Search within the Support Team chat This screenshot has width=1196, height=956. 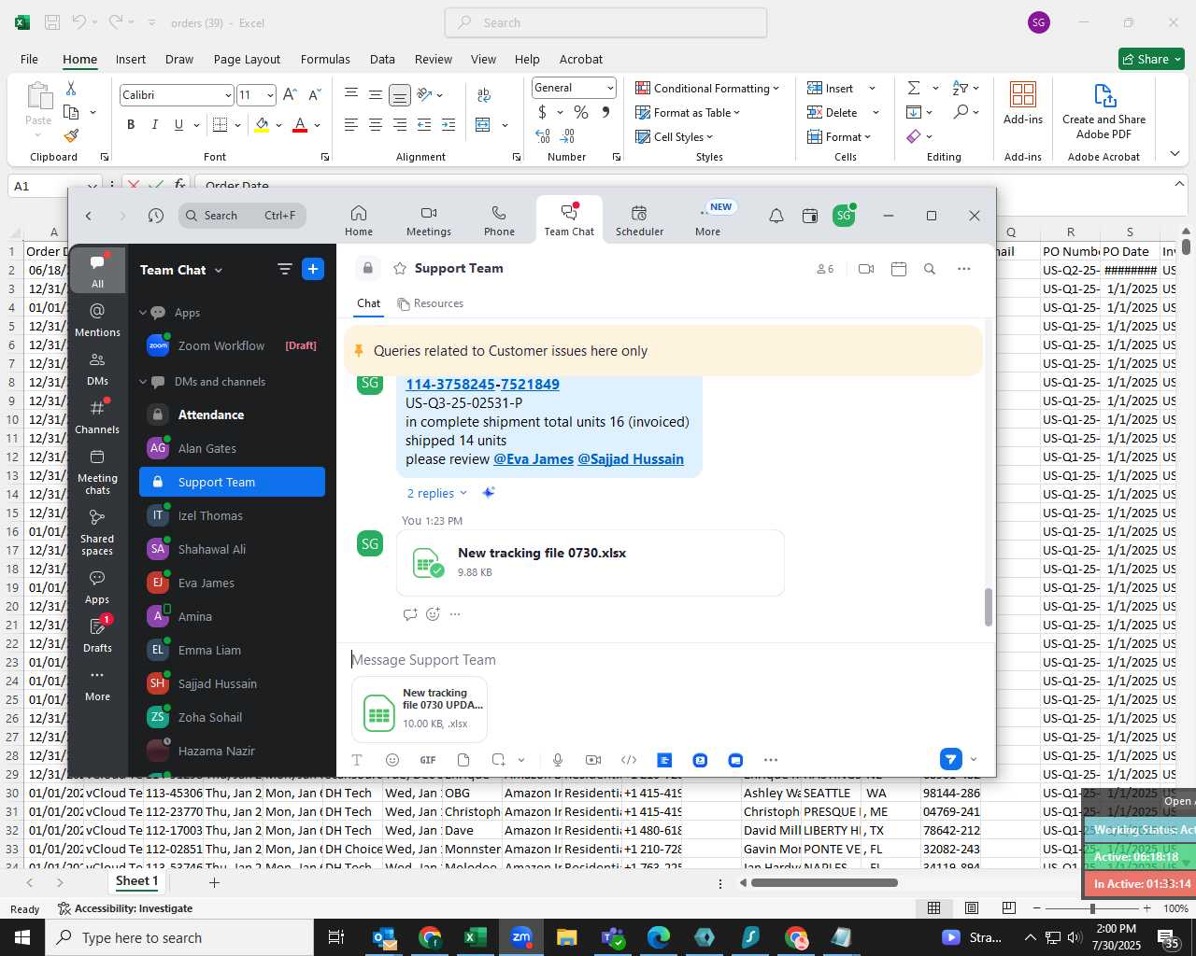coord(930,269)
